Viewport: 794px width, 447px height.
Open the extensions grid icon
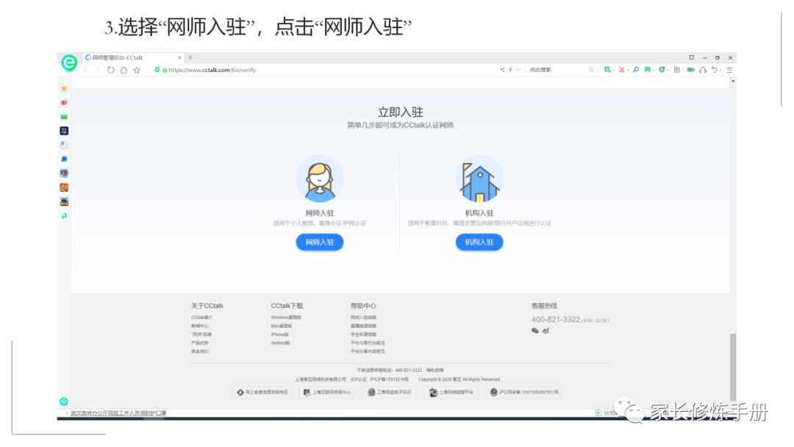click(677, 70)
